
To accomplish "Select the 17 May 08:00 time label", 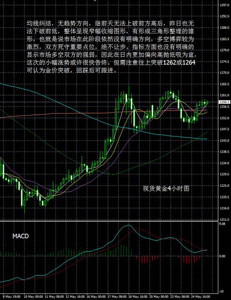I will point(117,297).
